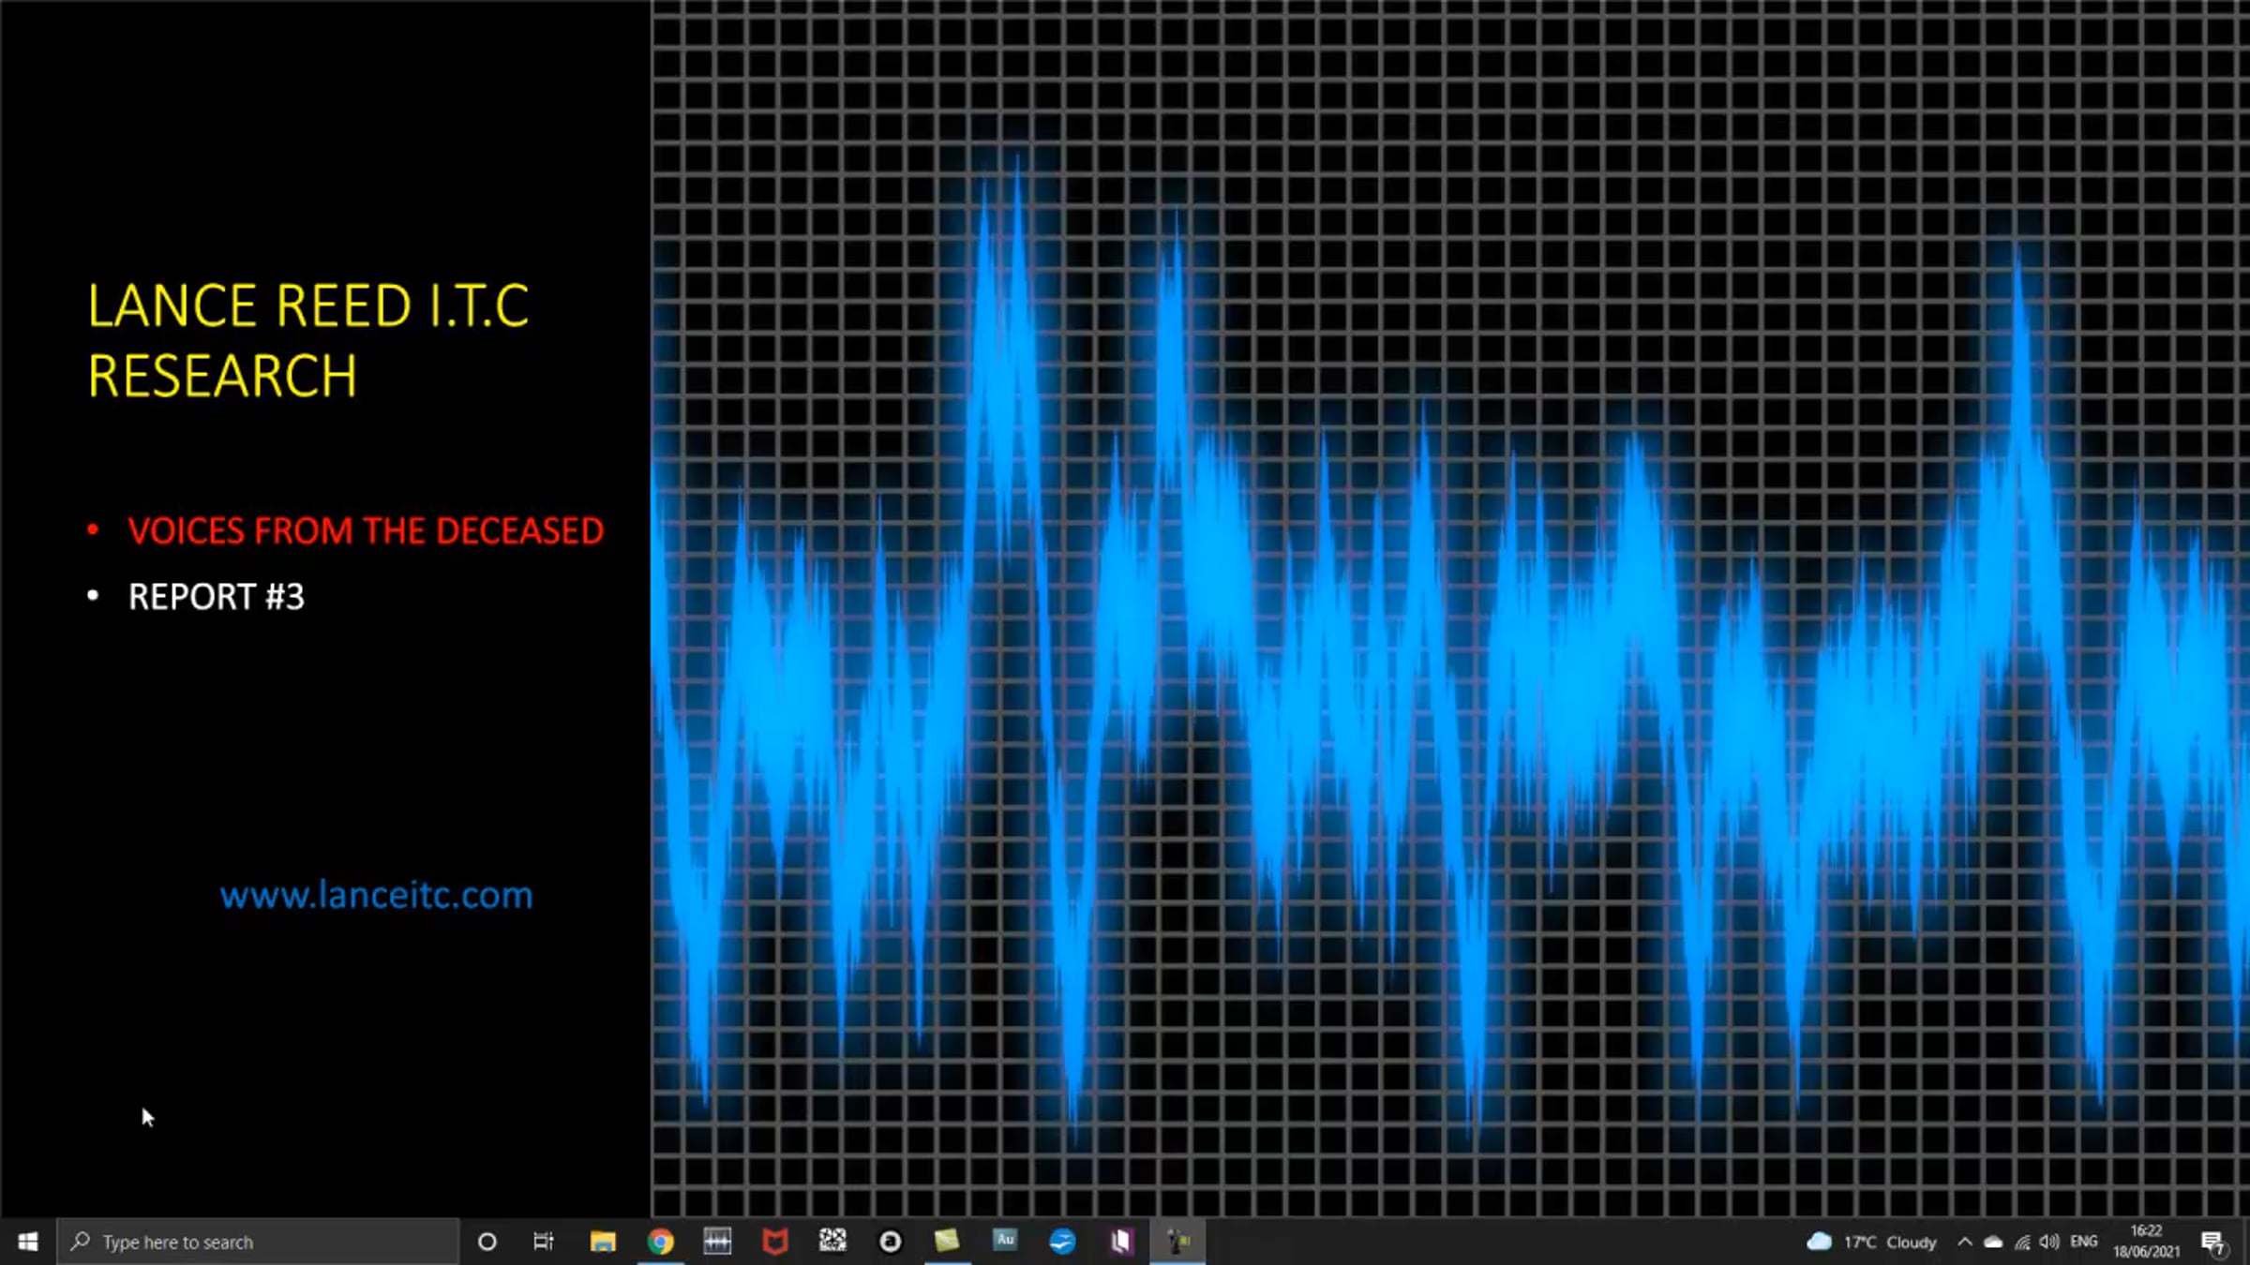Open Adobe Audition (Au) from taskbar
2250x1265 pixels.
pyautogui.click(x=1005, y=1241)
